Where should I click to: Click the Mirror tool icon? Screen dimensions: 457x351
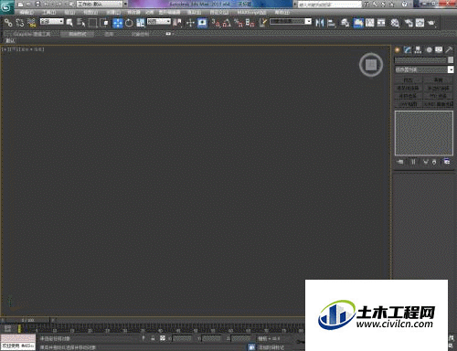319,23
